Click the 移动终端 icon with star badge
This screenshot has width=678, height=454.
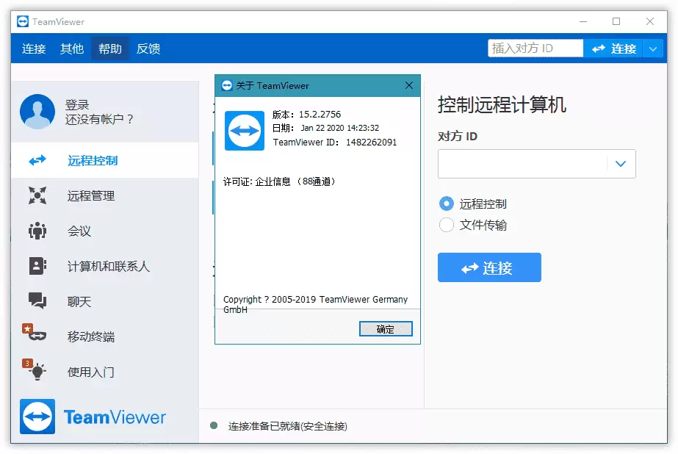click(x=35, y=332)
